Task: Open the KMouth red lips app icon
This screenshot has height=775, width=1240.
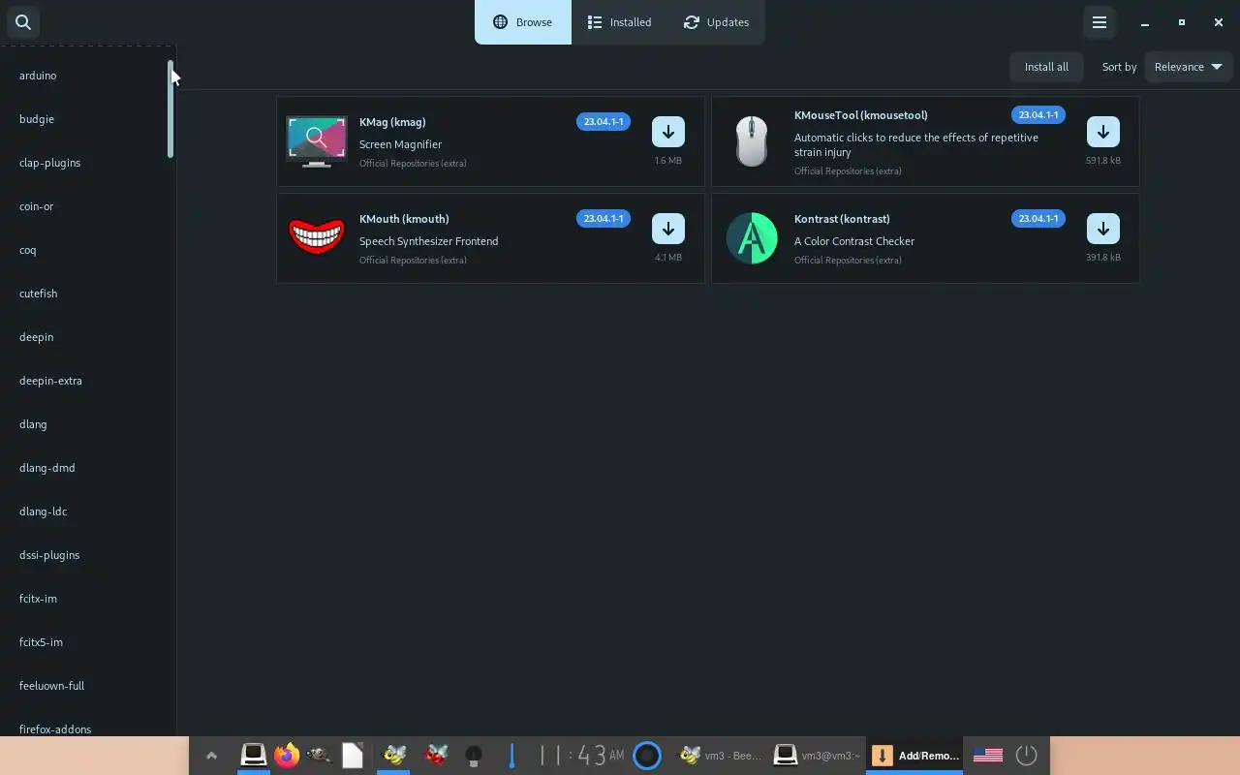Action: coord(317,238)
